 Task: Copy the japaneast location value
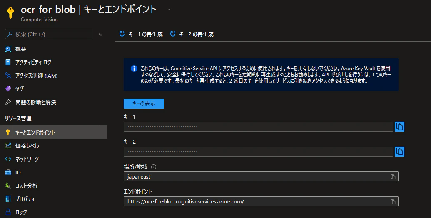393,177
